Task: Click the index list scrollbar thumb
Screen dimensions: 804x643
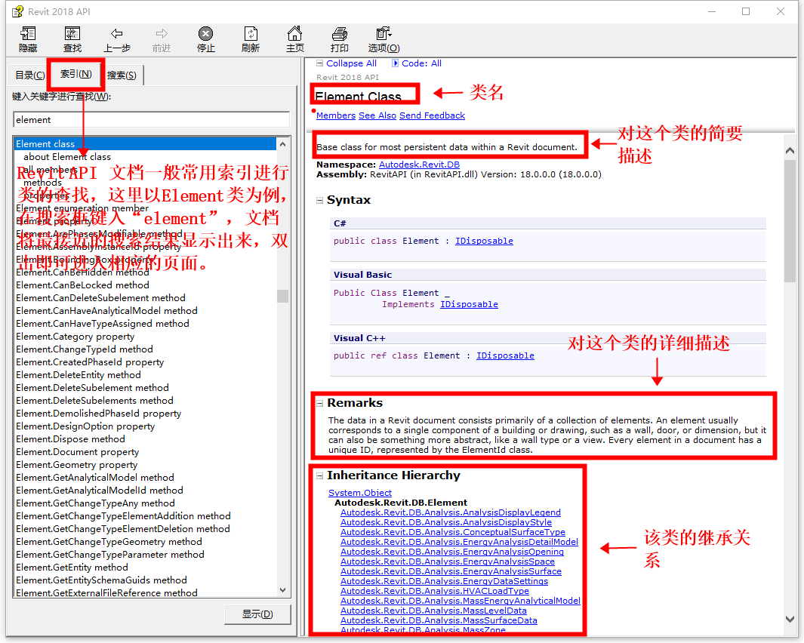Action: (x=282, y=296)
